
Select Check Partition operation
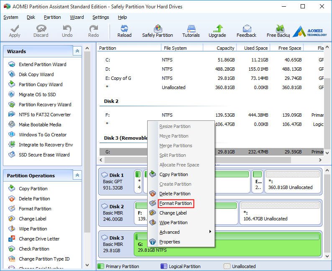pos(28,249)
